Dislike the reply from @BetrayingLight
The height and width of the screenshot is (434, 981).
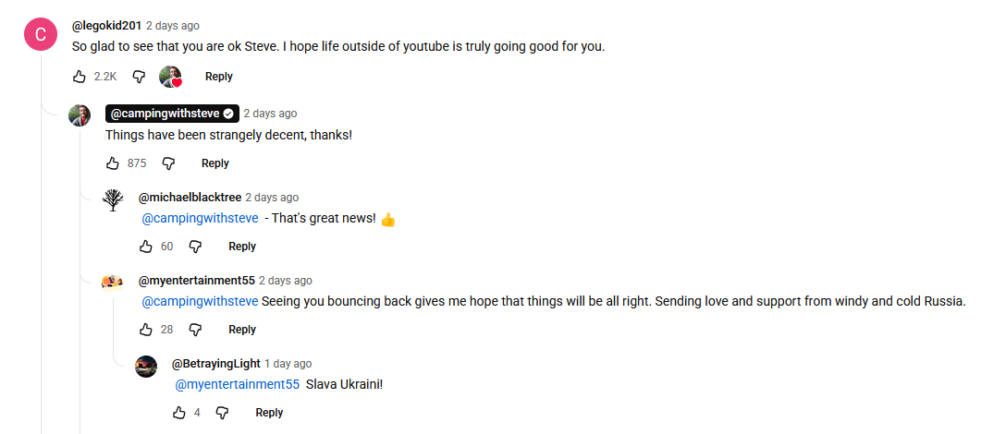[x=222, y=413]
